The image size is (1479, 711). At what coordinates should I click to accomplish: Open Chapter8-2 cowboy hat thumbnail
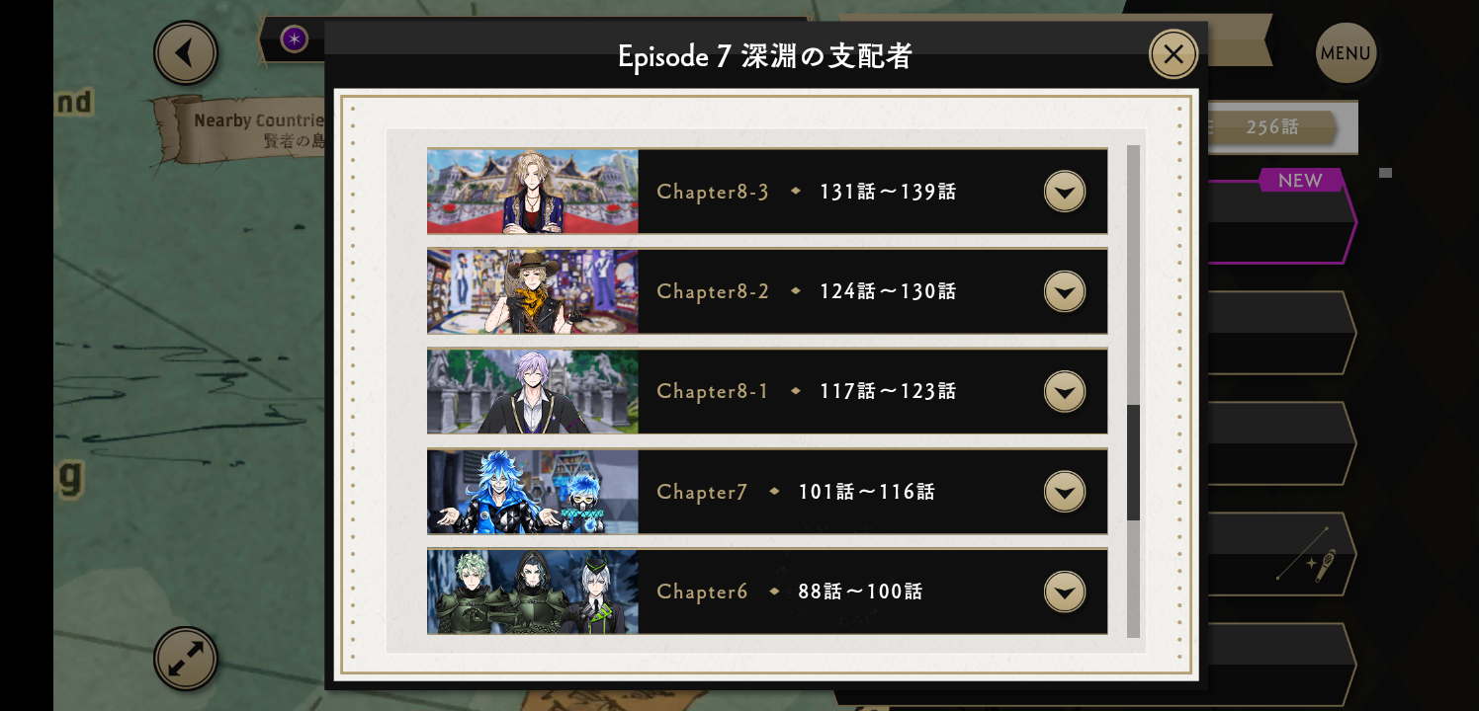(533, 291)
